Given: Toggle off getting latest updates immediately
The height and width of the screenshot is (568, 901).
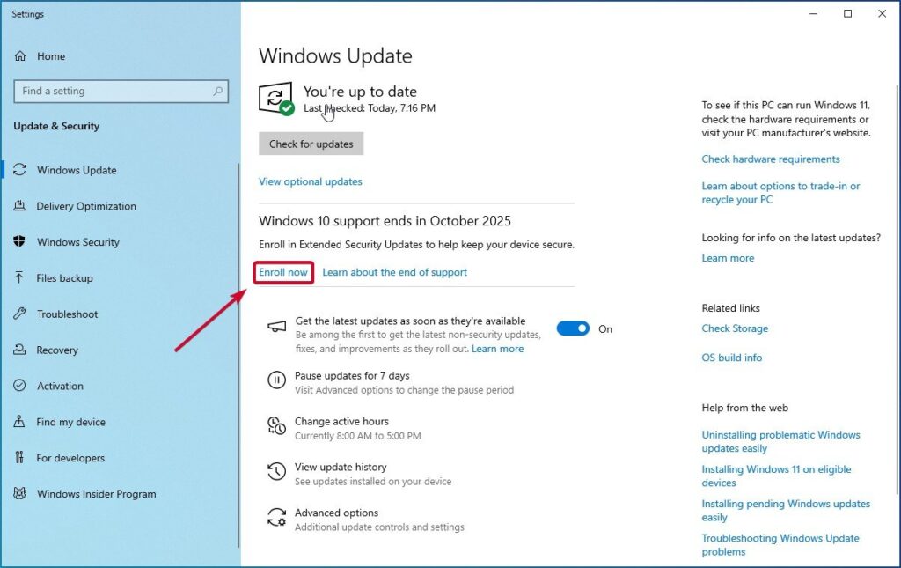Looking at the screenshot, I should coord(572,328).
